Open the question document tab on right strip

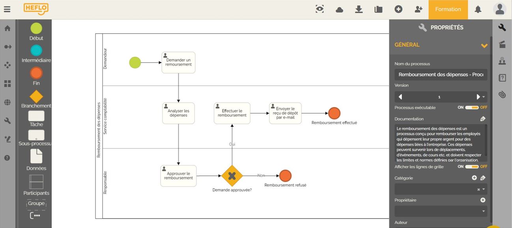pos(502,78)
